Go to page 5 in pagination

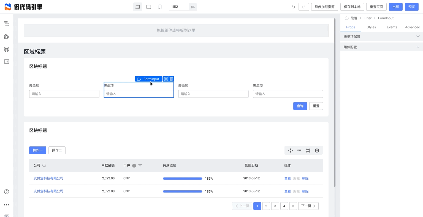[293, 206]
